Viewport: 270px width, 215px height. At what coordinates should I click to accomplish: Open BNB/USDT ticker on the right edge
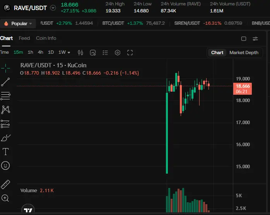click(x=261, y=23)
